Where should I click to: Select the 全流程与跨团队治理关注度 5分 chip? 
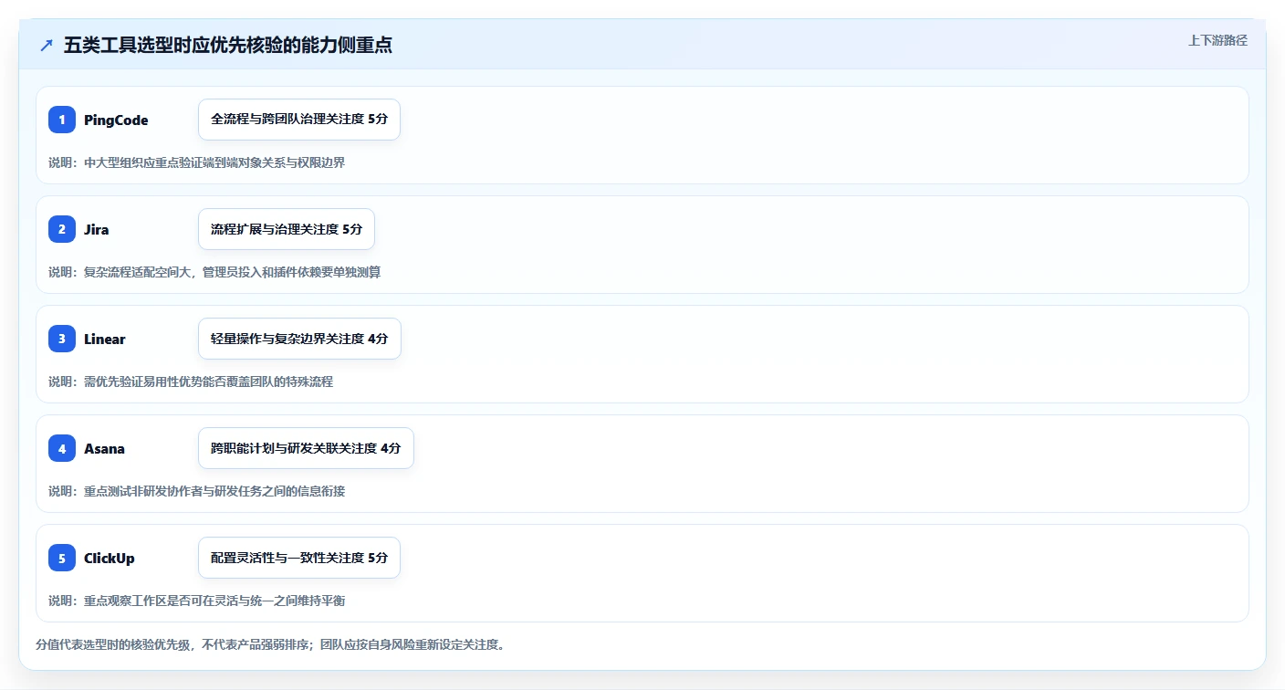click(299, 120)
